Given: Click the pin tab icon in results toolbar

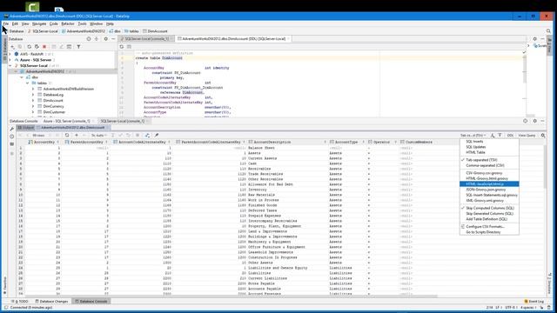Looking at the screenshot, I should 157,136.
